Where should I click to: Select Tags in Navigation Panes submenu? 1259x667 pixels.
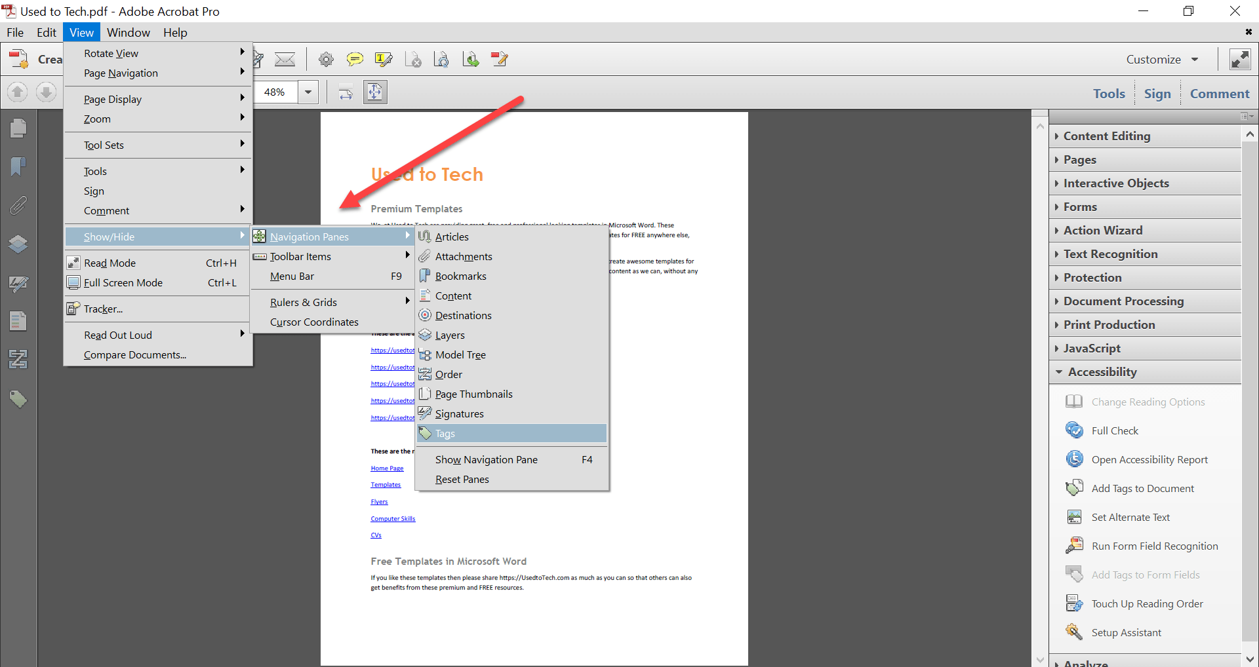pos(511,433)
